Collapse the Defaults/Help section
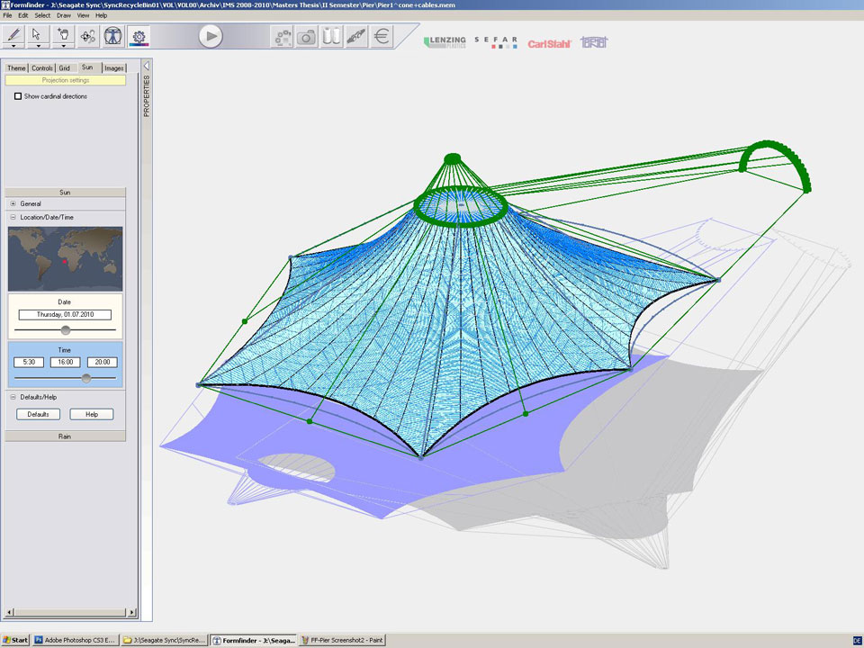This screenshot has height=648, width=864. (13, 397)
